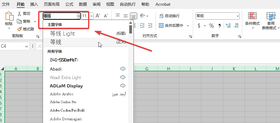Increase font size with larger A icon

tap(98, 16)
